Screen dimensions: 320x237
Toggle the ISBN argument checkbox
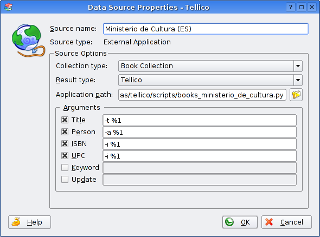[x=65, y=144]
